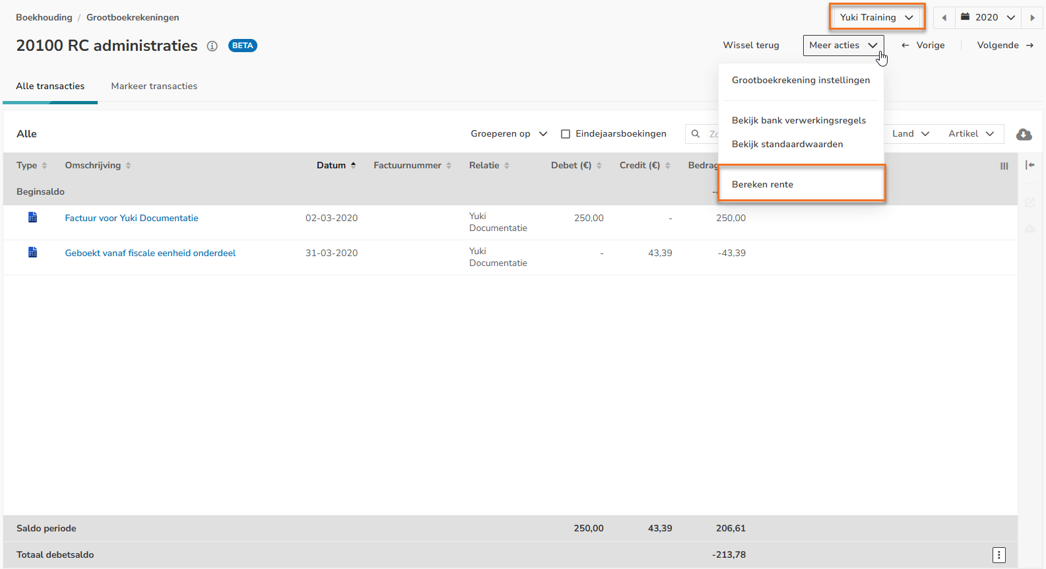Click the Saldo periode label

46,529
